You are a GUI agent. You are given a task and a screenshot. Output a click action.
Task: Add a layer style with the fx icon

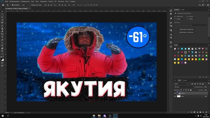pyautogui.click(x=192, y=112)
